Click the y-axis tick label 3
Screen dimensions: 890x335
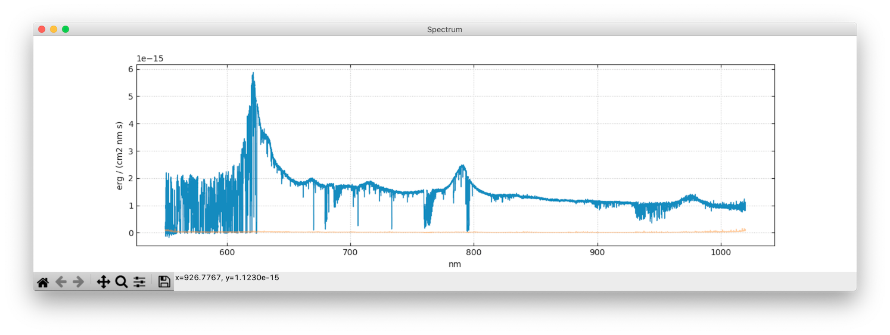pyautogui.click(x=130, y=151)
